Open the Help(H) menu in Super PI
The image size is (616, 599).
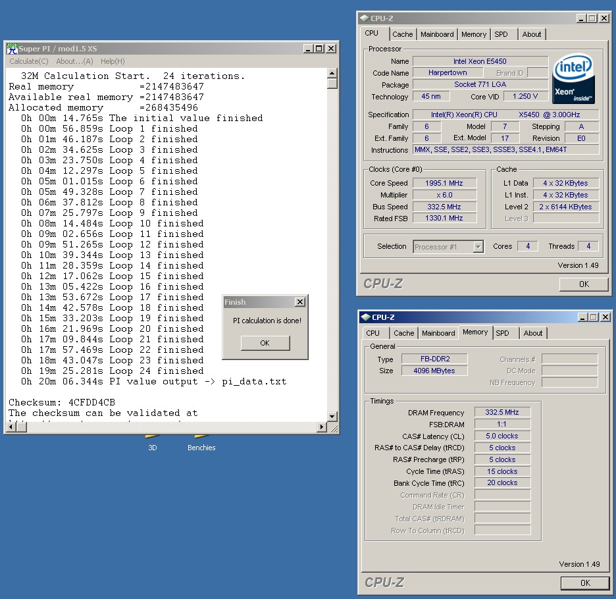pyautogui.click(x=113, y=61)
